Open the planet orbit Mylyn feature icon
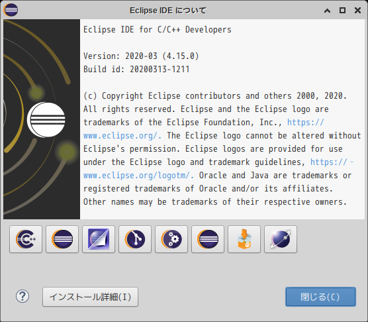This screenshot has width=368, height=322. pyautogui.click(x=281, y=239)
